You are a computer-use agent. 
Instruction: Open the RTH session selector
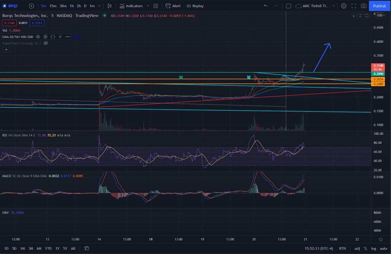(x=342, y=248)
